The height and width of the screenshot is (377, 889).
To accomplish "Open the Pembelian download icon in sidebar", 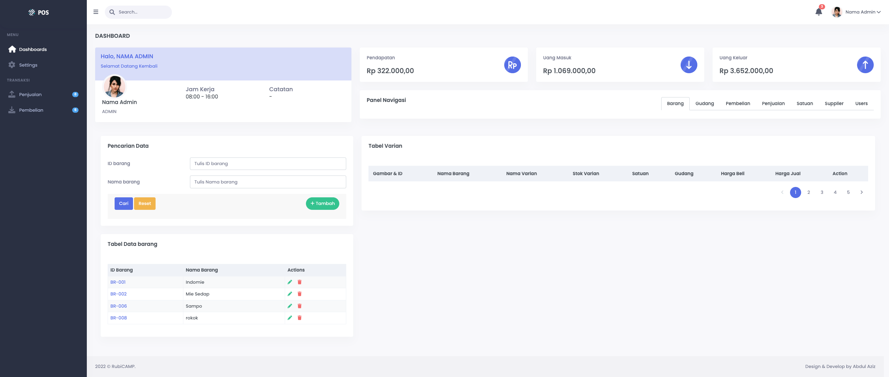I will (11, 110).
